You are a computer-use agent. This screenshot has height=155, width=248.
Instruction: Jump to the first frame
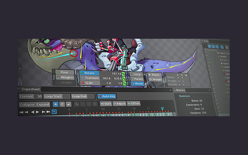tap(21, 112)
